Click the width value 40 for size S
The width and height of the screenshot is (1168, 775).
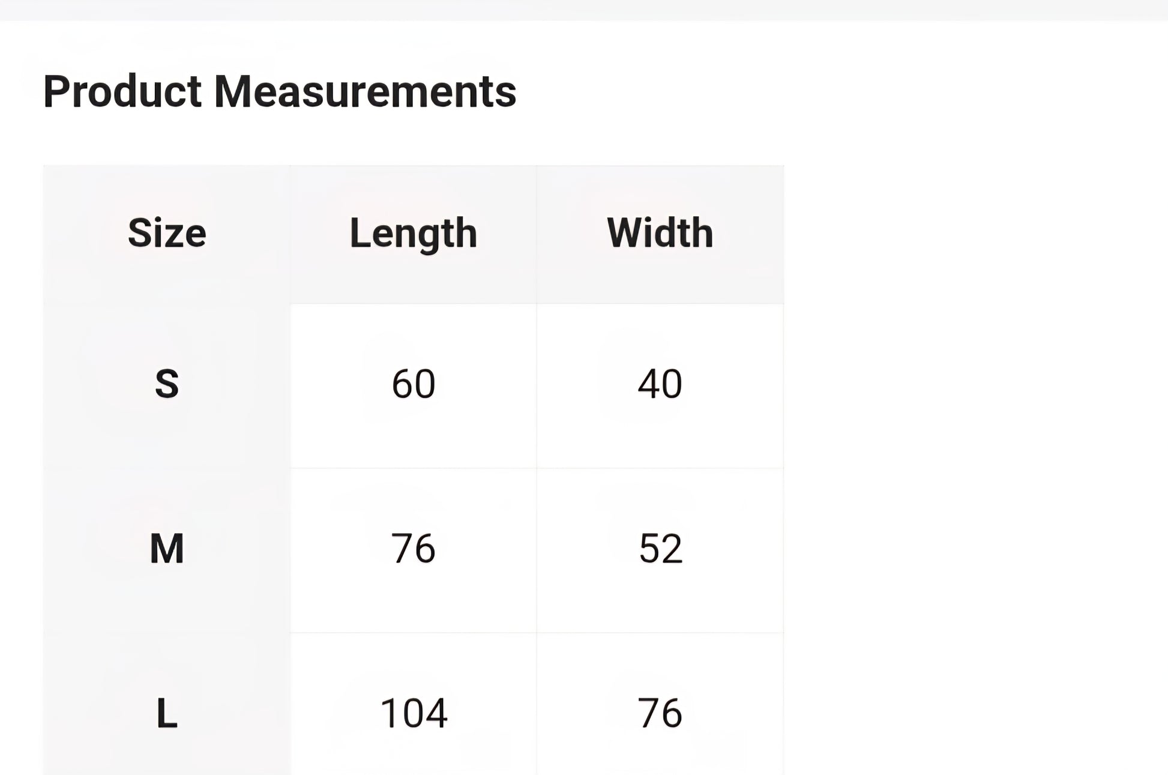pos(660,384)
